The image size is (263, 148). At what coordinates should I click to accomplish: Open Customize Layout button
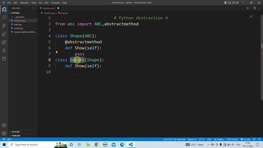click(237, 2)
